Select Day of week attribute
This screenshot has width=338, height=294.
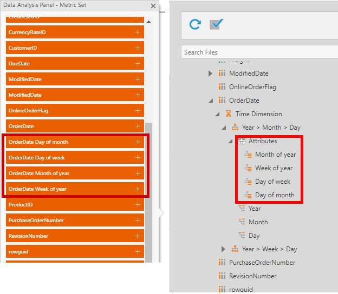pos(272,182)
